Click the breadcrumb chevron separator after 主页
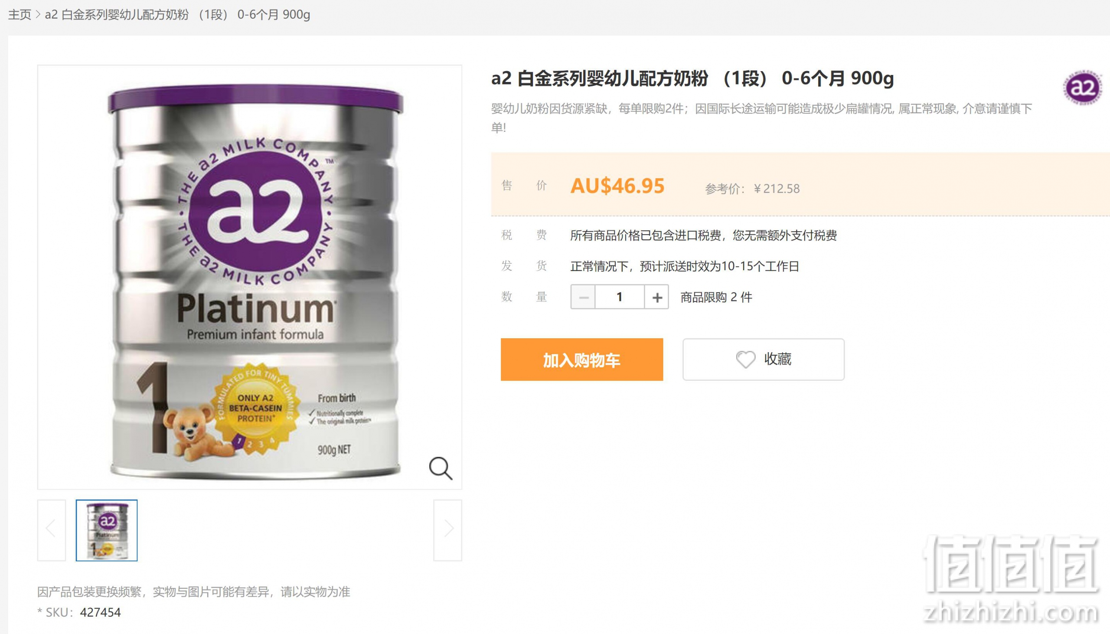Viewport: 1110px width, 634px height. click(38, 15)
